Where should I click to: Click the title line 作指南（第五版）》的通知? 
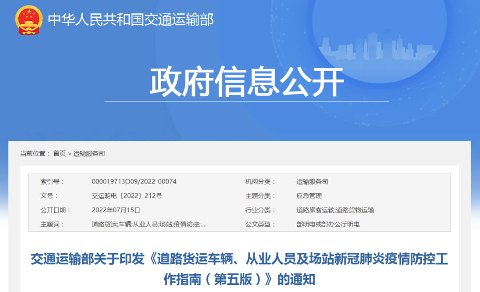240,279
